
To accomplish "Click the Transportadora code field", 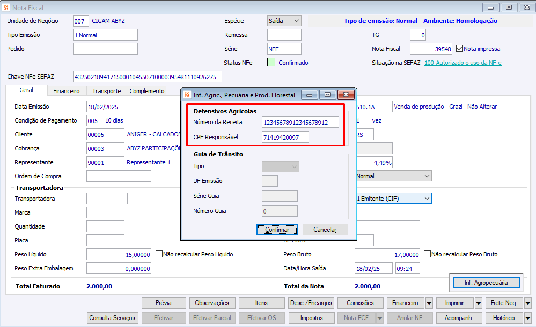I will (x=105, y=199).
